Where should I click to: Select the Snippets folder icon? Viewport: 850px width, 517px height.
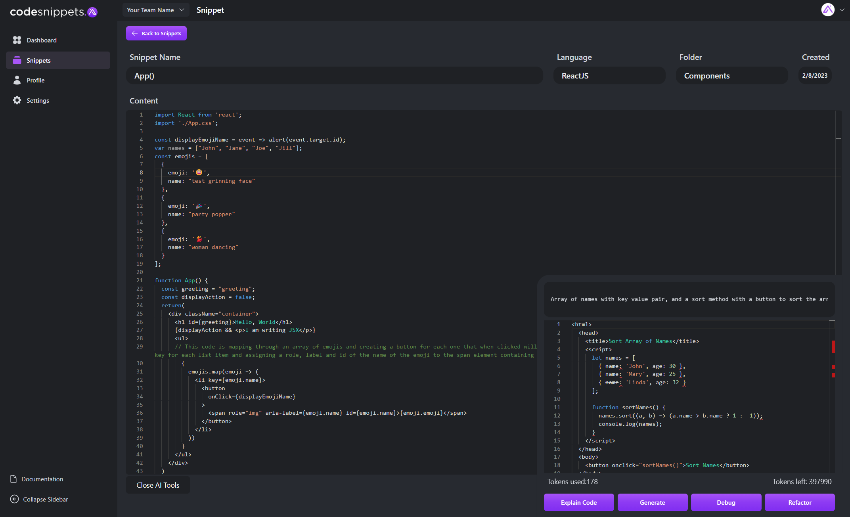coord(17,60)
